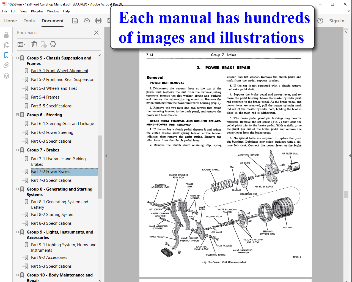The width and height of the screenshot is (352, 282).
Task: Open Part 5-1 Front Wheel Alignment bookmark
Action: (60, 71)
